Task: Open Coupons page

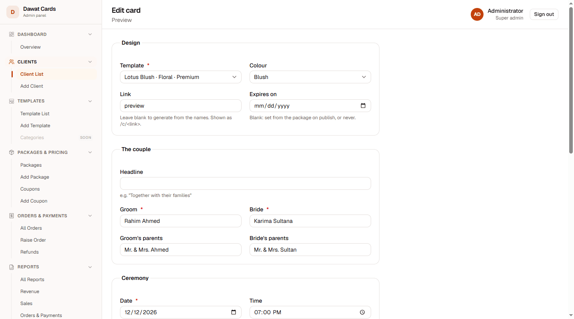Action: (x=30, y=189)
